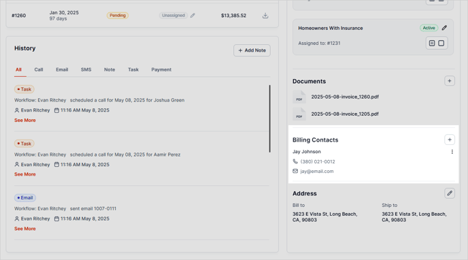The height and width of the screenshot is (260, 468).
Task: Switch to the Call tab
Action: tap(39, 69)
